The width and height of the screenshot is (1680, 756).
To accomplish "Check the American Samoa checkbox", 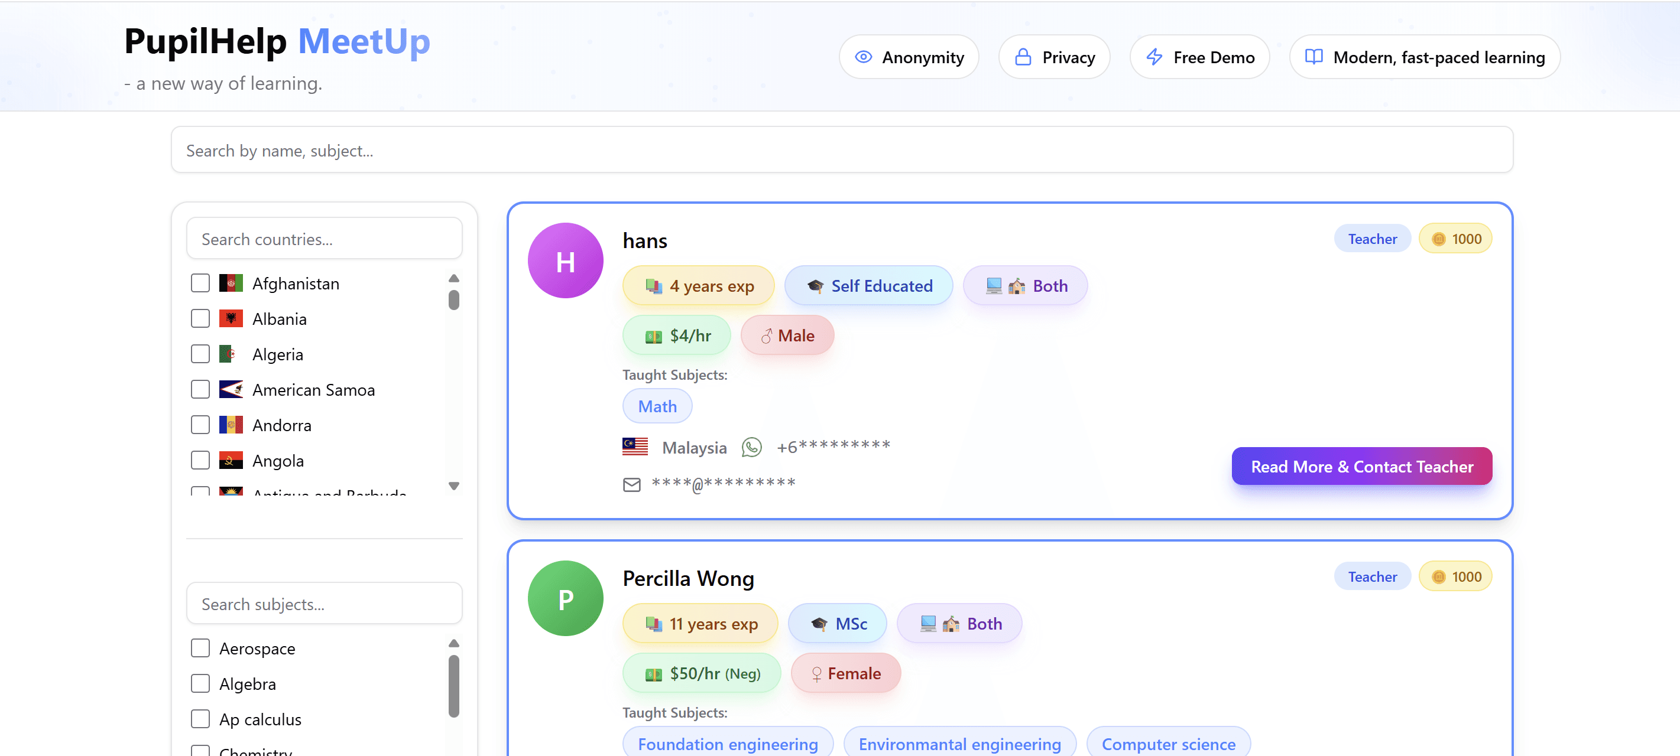I will (x=200, y=389).
